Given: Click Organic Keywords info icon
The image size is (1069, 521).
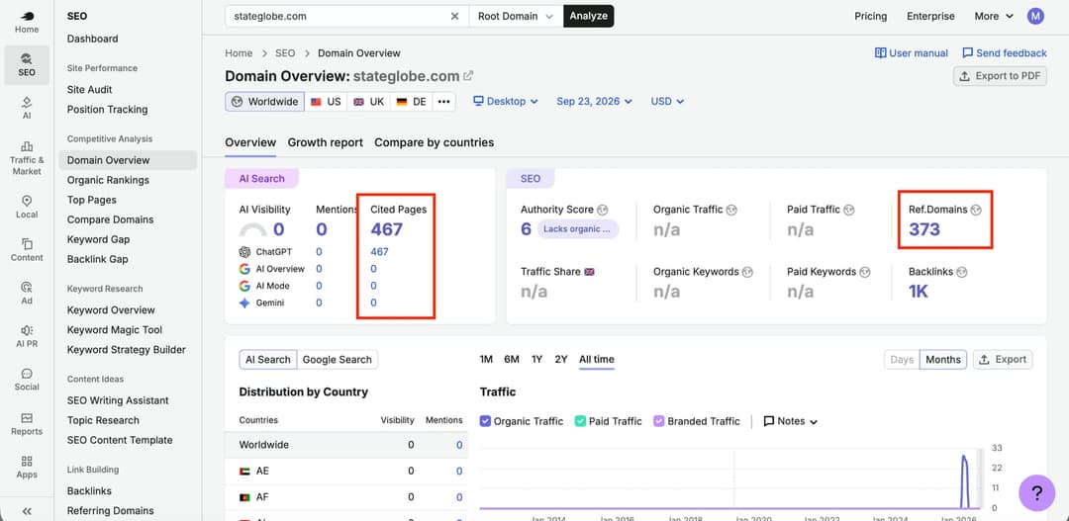Looking at the screenshot, I should click(x=748, y=272).
